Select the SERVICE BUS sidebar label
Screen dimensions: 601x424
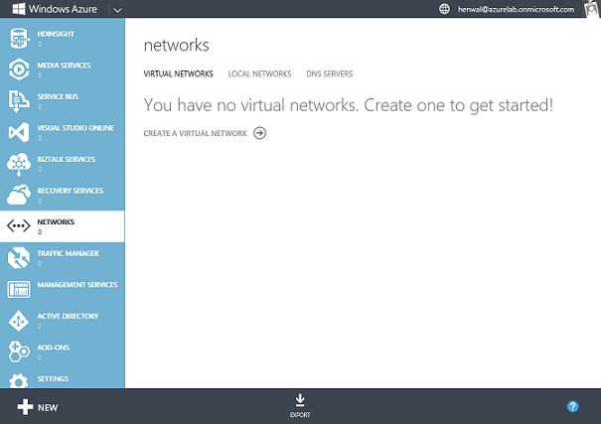click(x=58, y=96)
